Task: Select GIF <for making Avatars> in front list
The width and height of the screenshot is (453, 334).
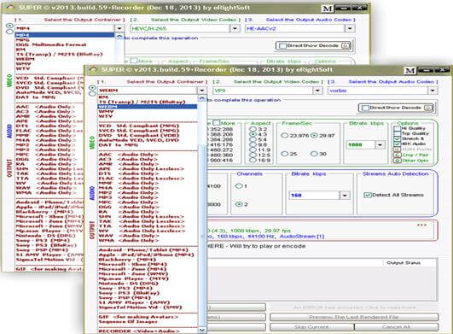Action: 148,317
